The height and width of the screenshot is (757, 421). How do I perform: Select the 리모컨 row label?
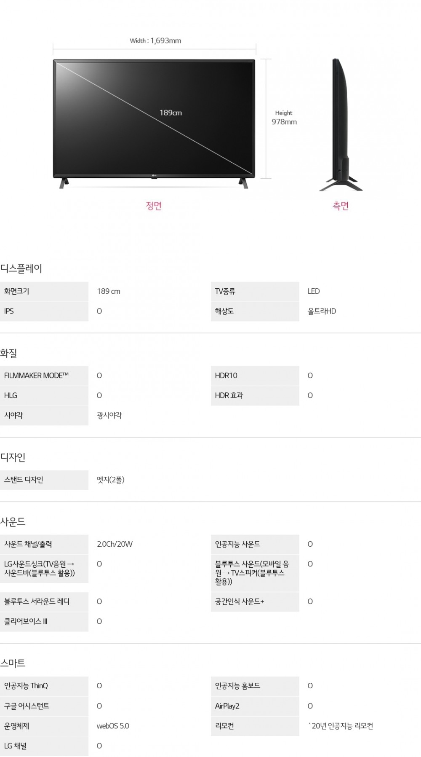(255, 726)
